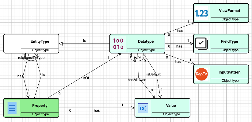The height and width of the screenshot is (122, 252).
Task: Click the binary digits Datatype icon
Action: pos(118,44)
